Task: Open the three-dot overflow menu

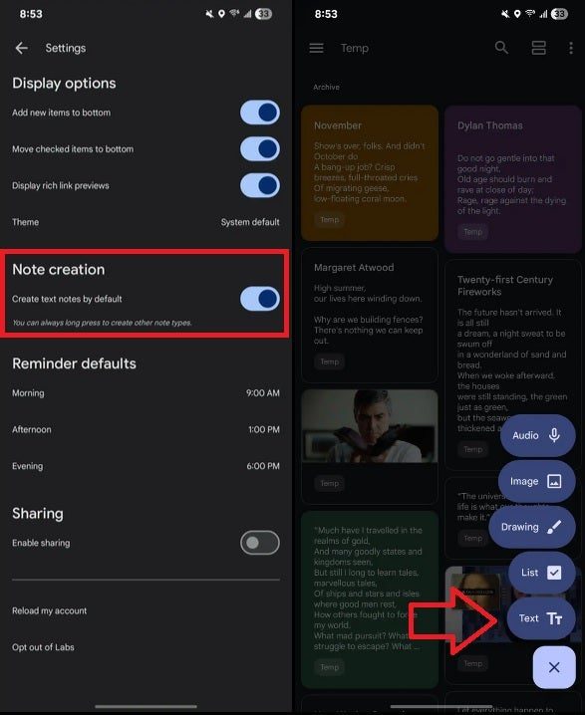Action: (x=571, y=48)
